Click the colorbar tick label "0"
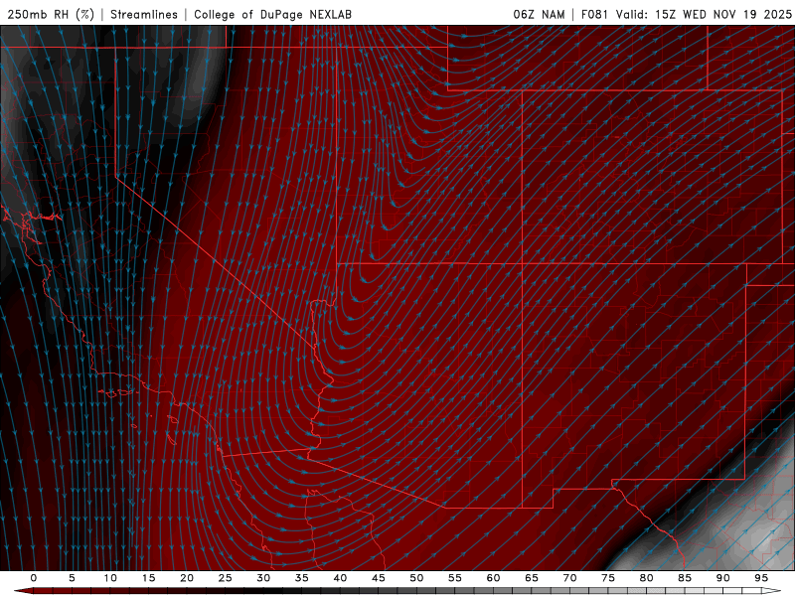 (34, 578)
